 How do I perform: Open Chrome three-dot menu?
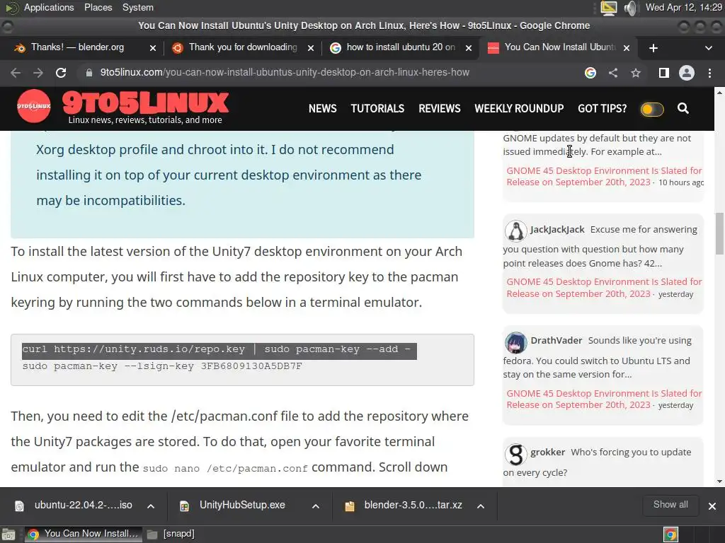(x=709, y=73)
